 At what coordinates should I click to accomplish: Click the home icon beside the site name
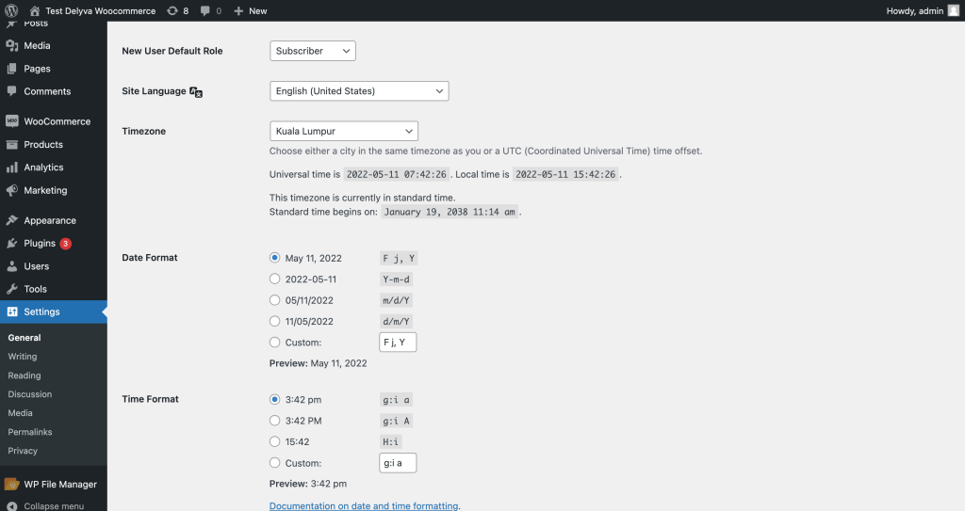tap(35, 11)
